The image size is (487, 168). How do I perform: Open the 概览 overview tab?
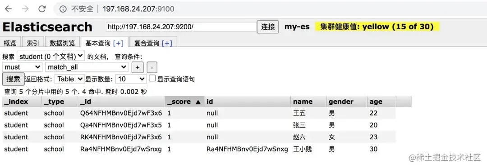[10, 43]
